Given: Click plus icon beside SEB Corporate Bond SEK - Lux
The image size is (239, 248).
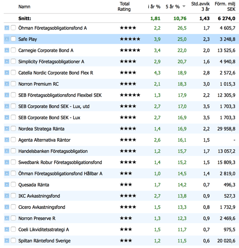Looking at the screenshot, I should pos(7,117).
